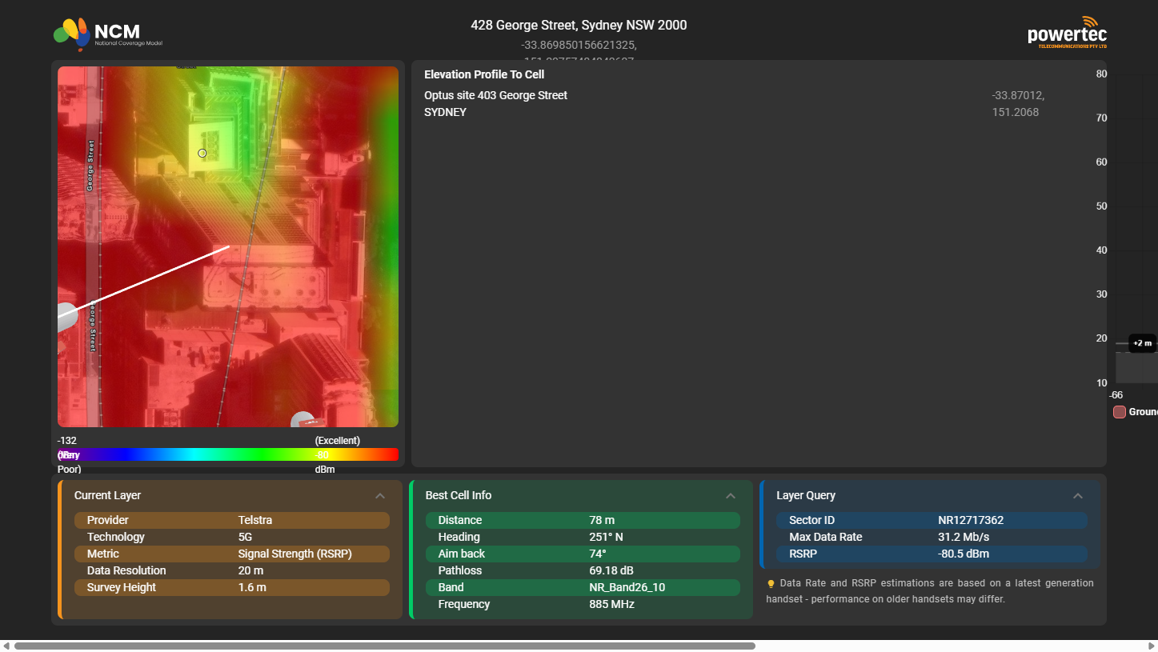Click the 31.2 Mb/s max data rate value
The width and height of the screenshot is (1158, 652).
point(964,537)
